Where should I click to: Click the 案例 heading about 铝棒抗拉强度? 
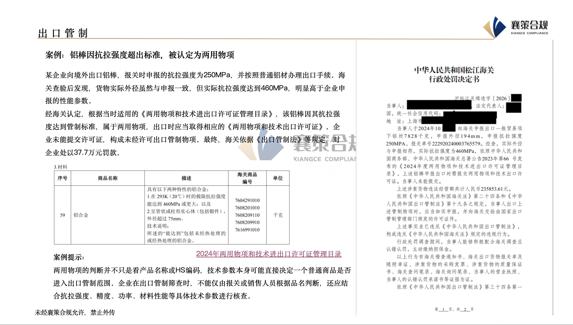click(x=140, y=55)
